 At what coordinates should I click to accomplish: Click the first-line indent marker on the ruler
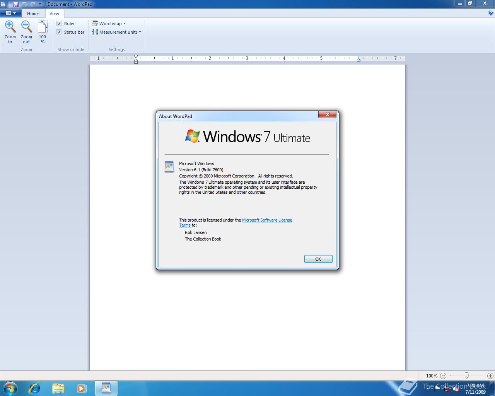[x=136, y=57]
